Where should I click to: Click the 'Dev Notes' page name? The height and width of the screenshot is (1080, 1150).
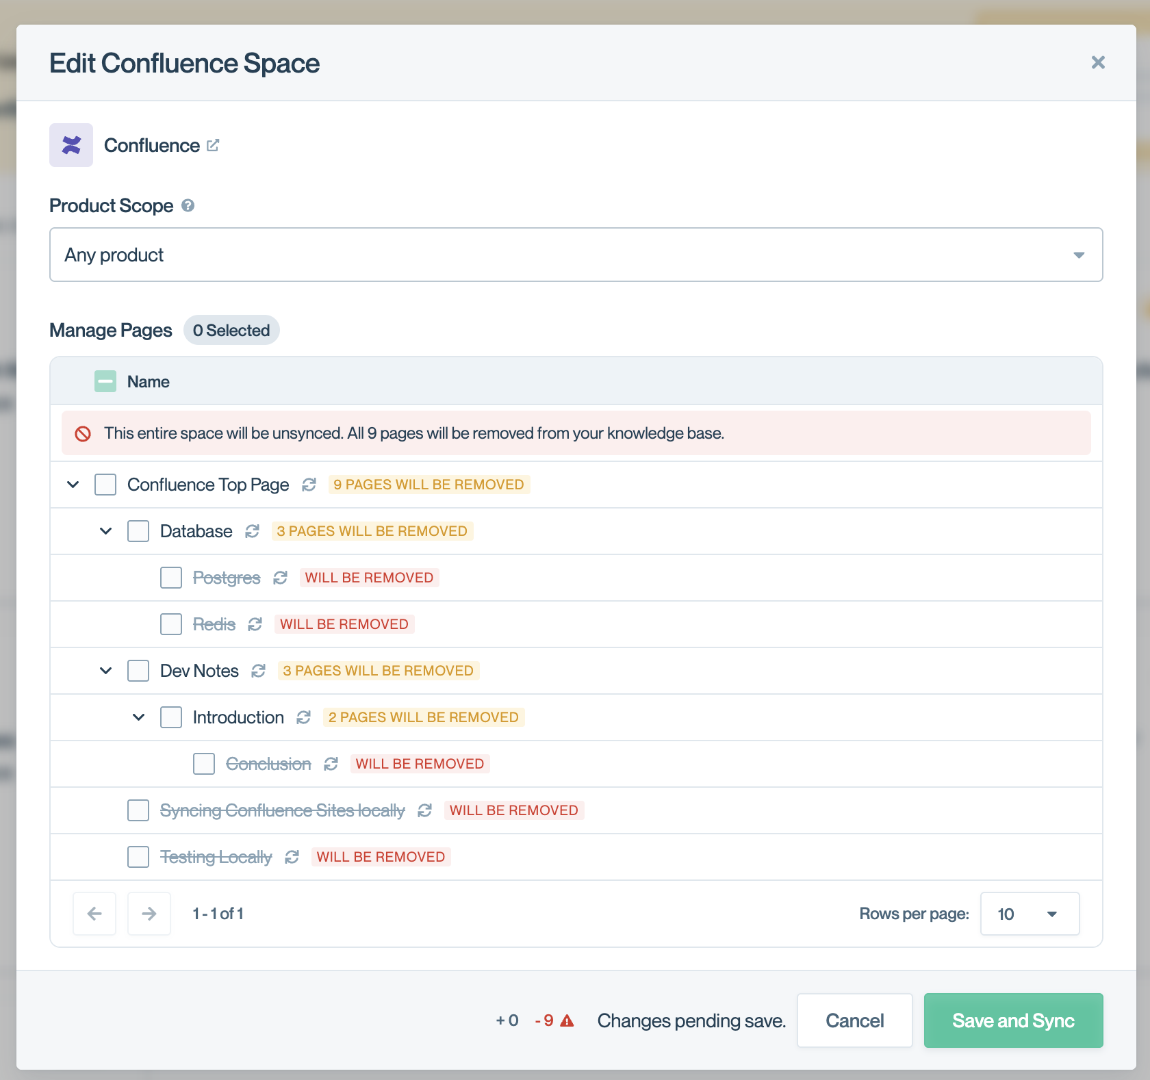coord(199,671)
